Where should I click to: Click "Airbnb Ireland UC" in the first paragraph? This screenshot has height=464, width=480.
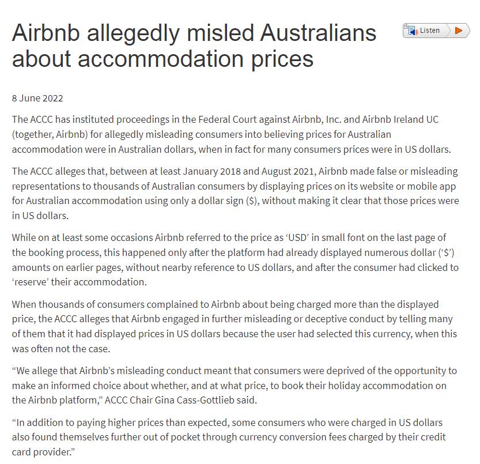pyautogui.click(x=400, y=119)
